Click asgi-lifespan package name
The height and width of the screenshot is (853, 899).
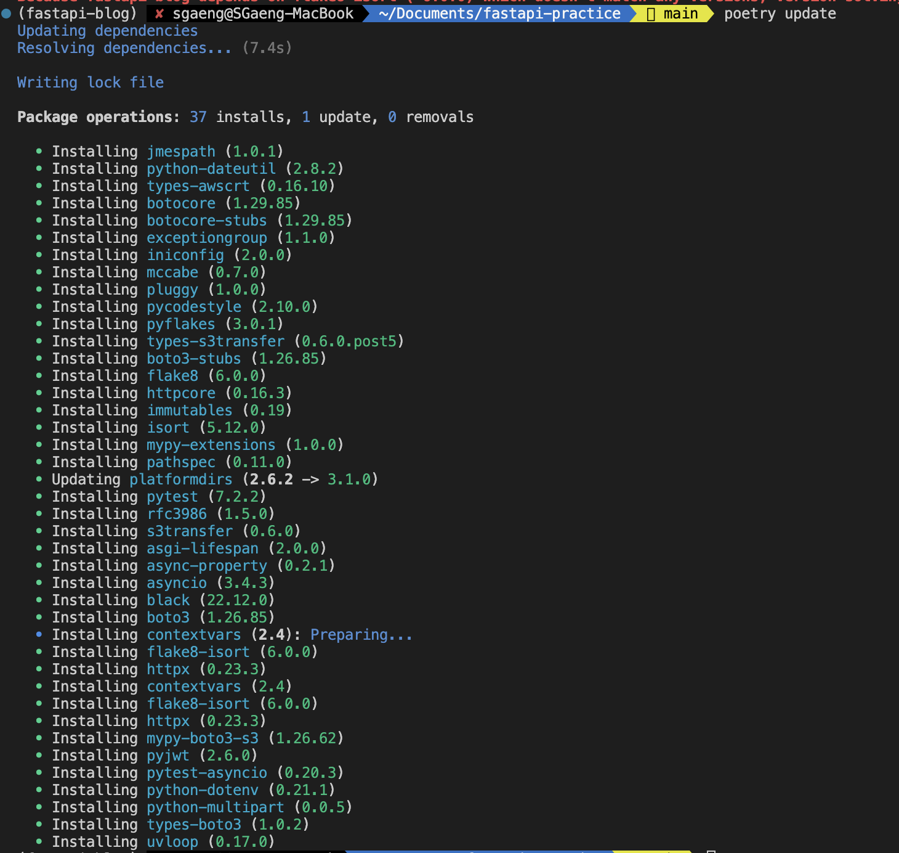203,549
